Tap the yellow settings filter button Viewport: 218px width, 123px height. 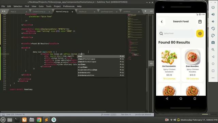coord(200,33)
